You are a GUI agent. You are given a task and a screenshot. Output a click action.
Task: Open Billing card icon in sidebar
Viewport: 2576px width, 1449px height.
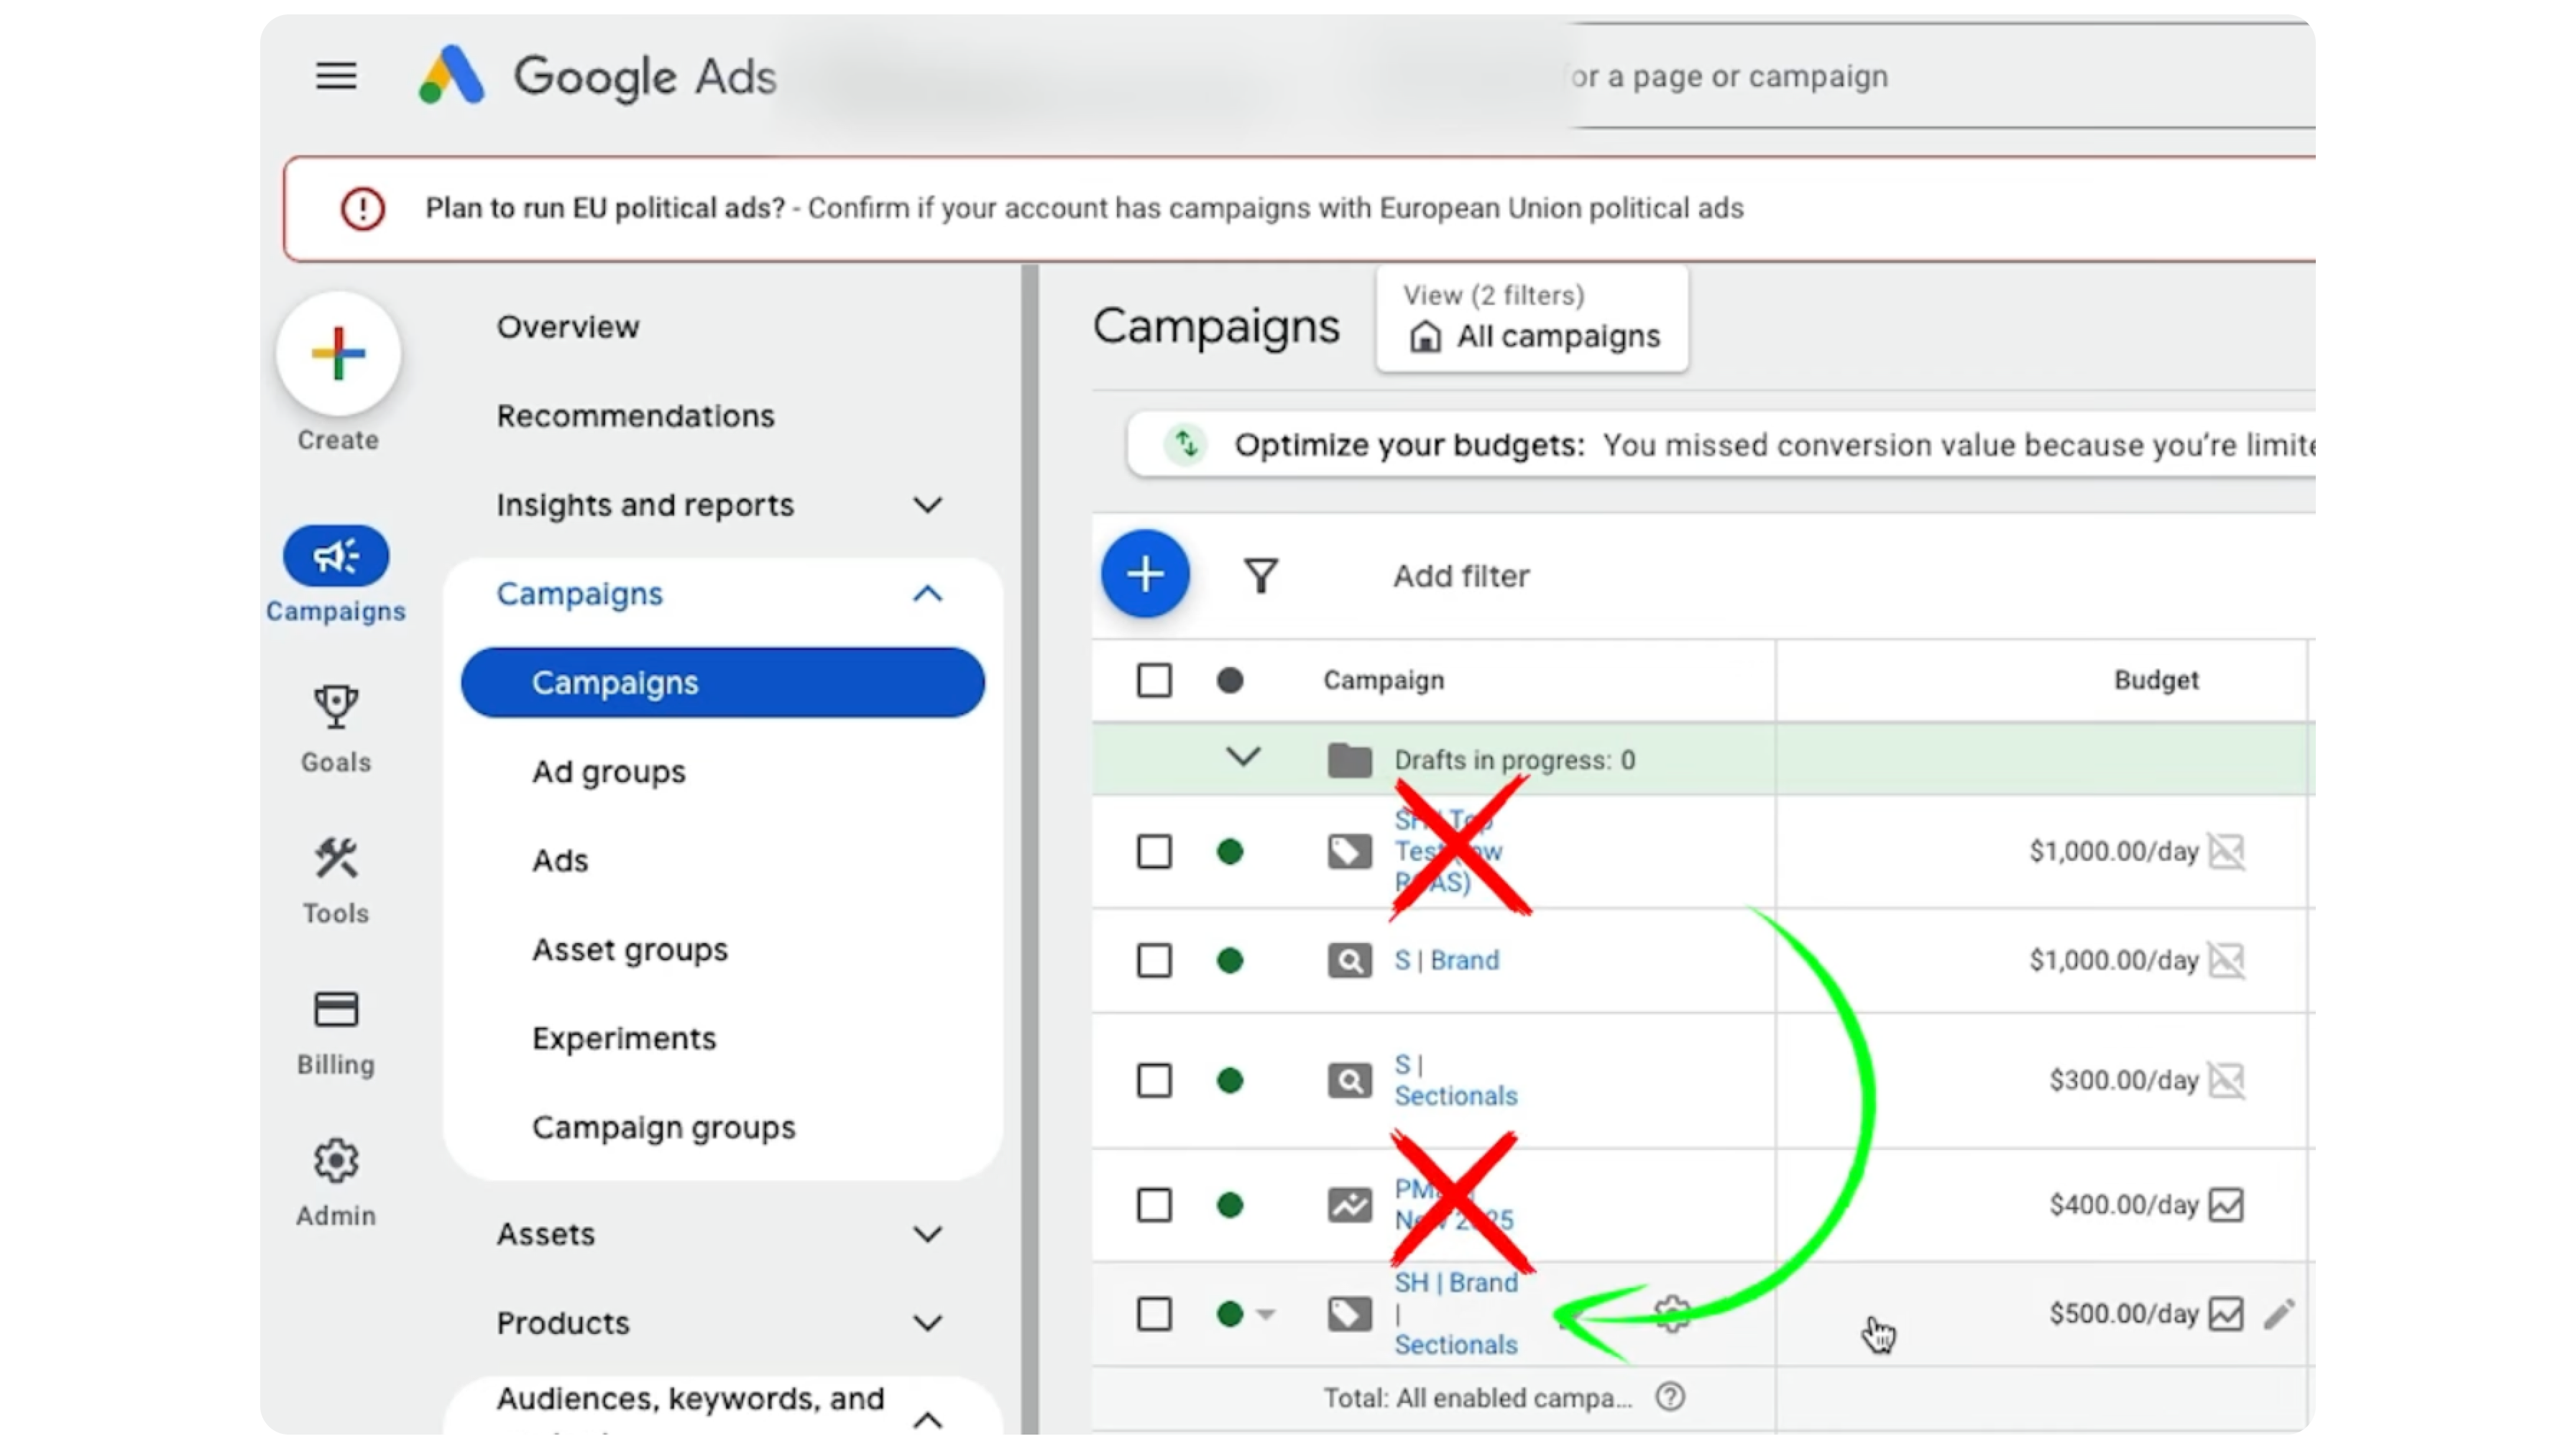pos(336,1009)
